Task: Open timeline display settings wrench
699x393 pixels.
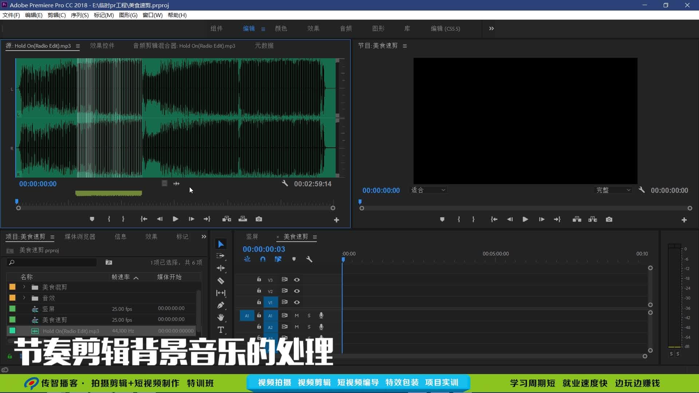Action: coord(309,259)
